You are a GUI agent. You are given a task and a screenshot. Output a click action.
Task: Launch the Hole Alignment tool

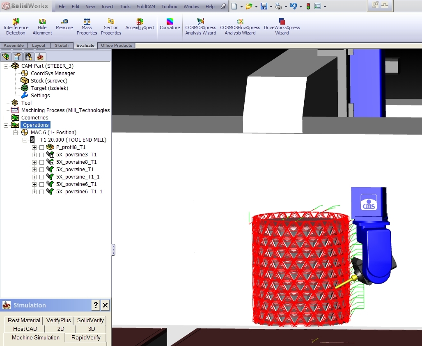(42, 27)
